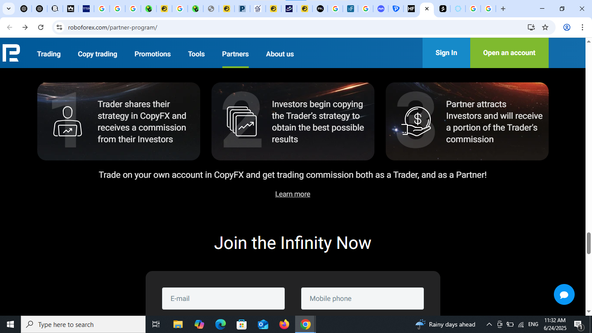
Task: Open Microsoft Edge from the taskbar
Action: (221, 324)
